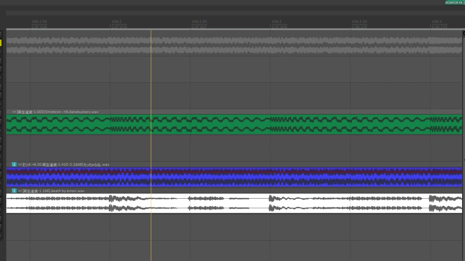Click the ちっちゃな私.wav pitch and rate label
This screenshot has height=261, width=465.
[50, 165]
